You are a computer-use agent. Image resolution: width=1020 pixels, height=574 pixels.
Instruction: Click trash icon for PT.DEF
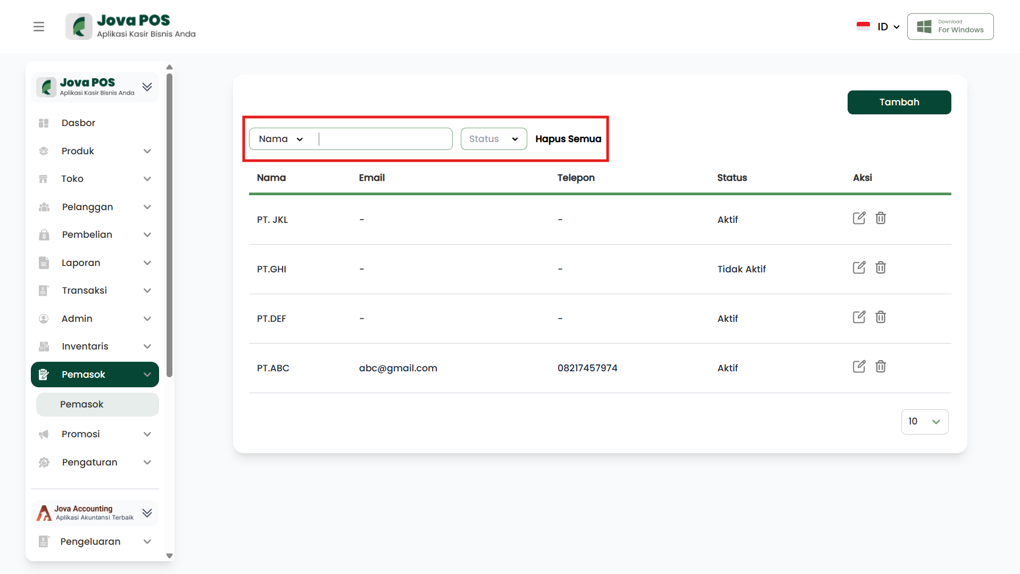[881, 317]
